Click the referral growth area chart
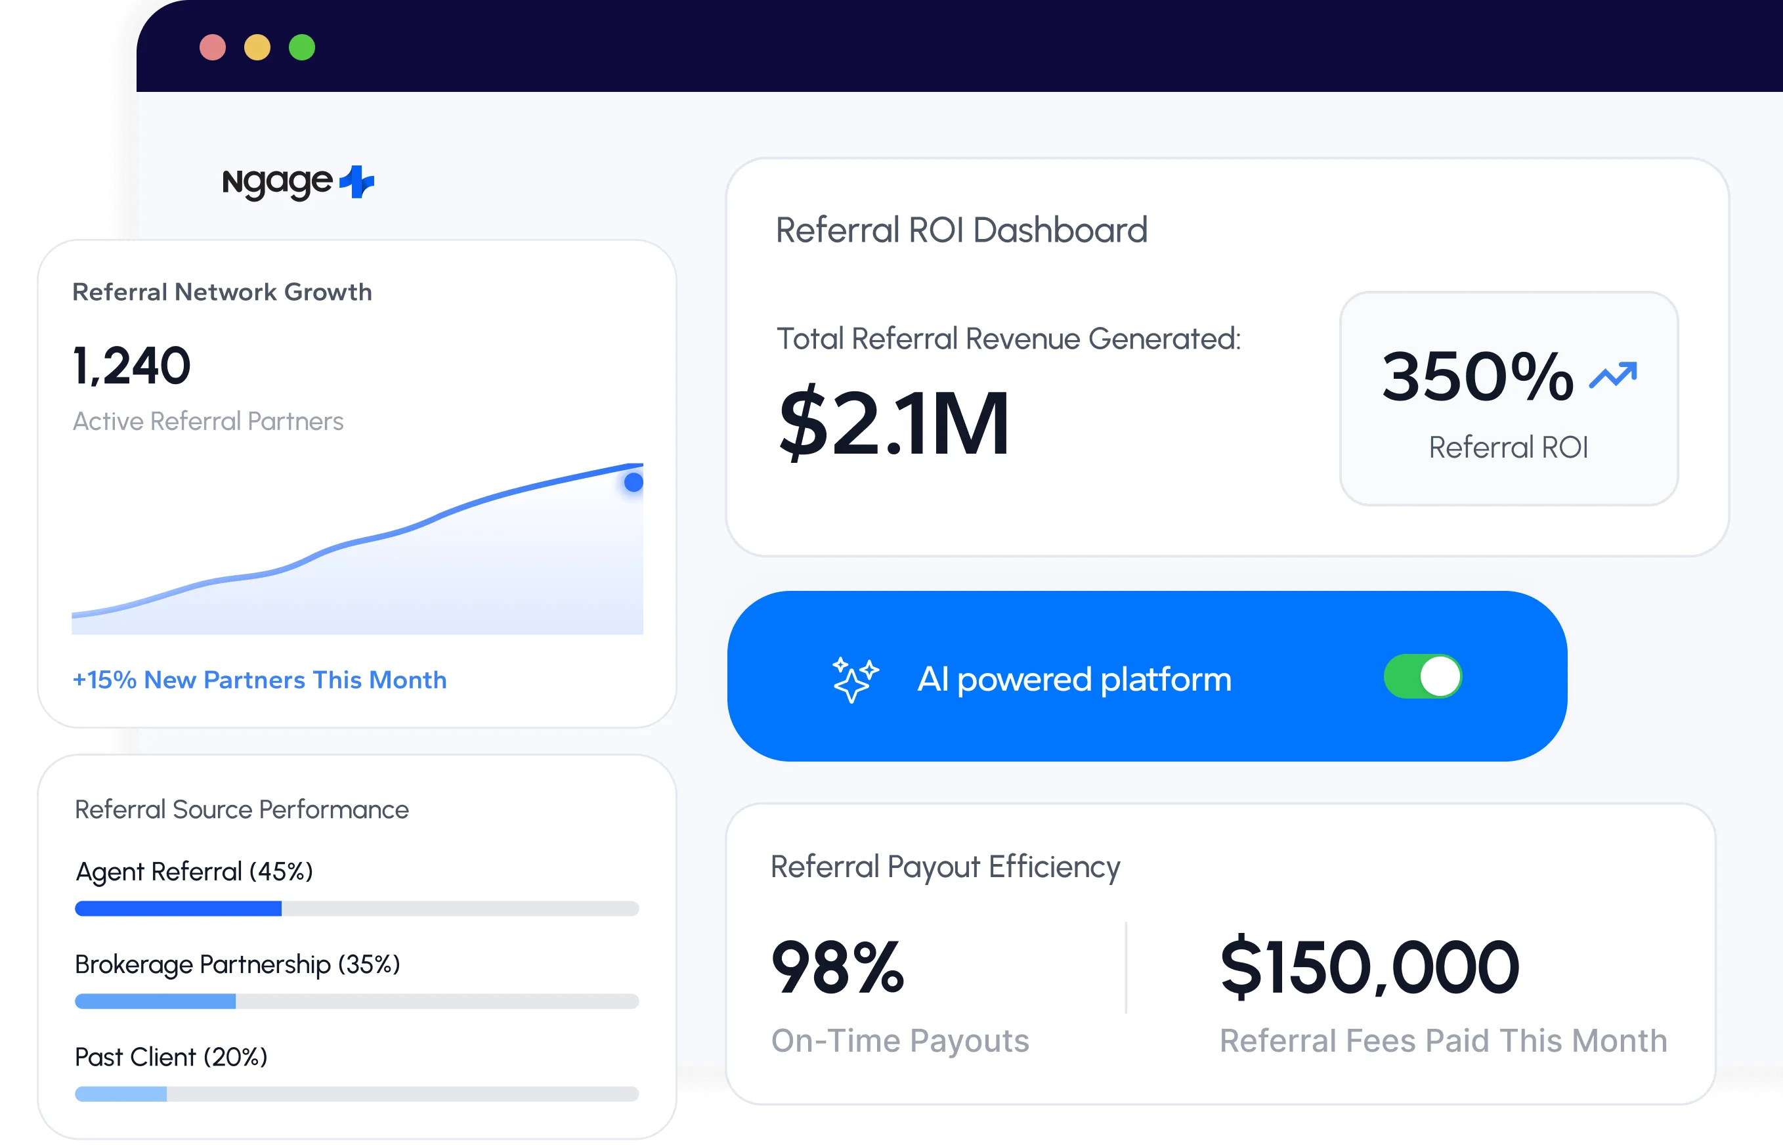This screenshot has width=1783, height=1145. [358, 549]
